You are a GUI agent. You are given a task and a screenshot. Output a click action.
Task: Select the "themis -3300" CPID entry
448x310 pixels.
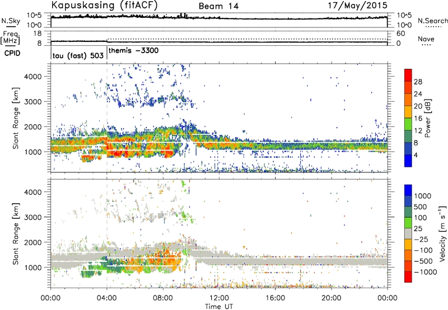pyautogui.click(x=133, y=50)
